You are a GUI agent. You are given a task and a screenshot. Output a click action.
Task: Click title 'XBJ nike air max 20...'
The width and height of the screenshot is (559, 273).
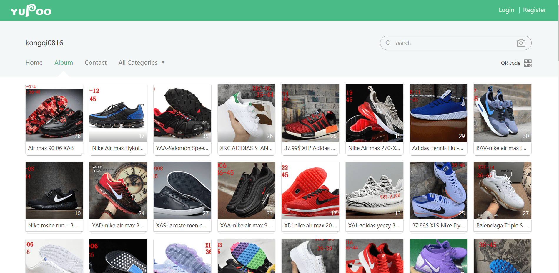pos(310,225)
